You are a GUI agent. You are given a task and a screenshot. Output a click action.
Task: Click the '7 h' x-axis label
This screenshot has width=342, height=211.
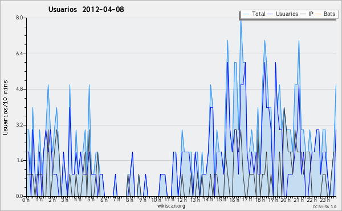click(x=116, y=200)
